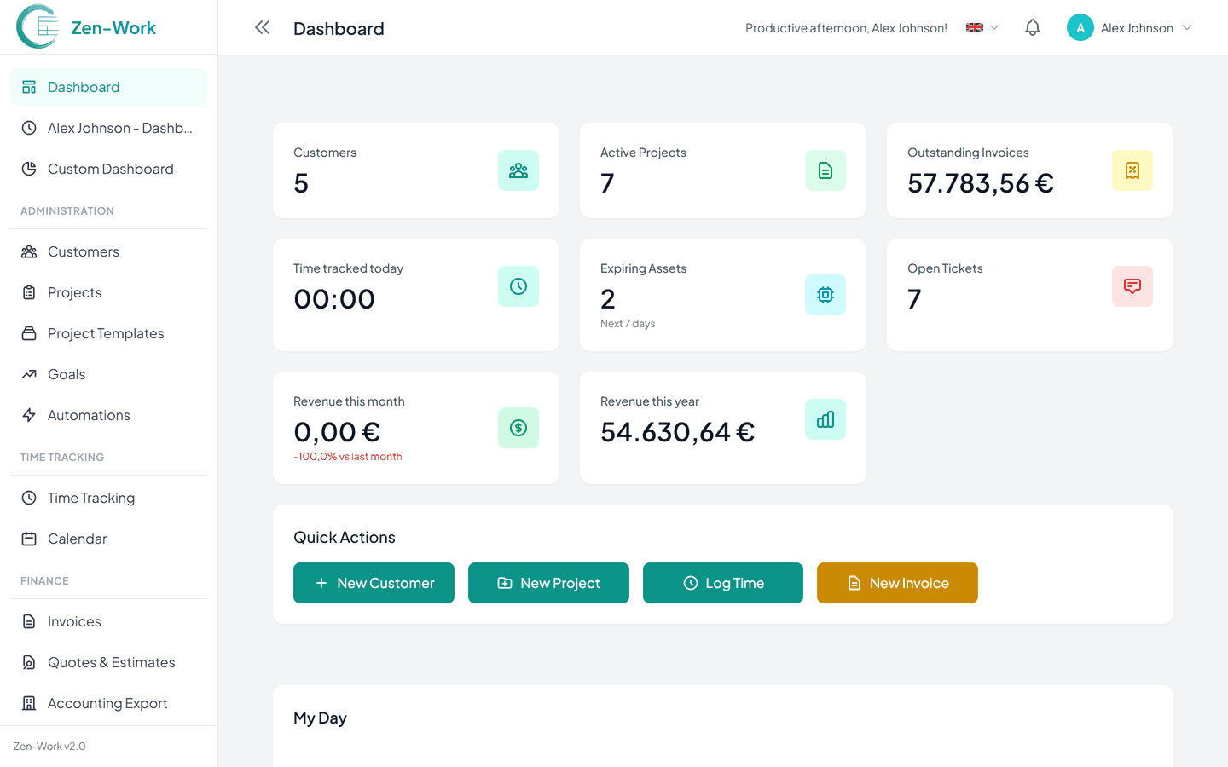1228x767 pixels.
Task: Click the Alex Johnson avatar circle
Action: (1080, 27)
